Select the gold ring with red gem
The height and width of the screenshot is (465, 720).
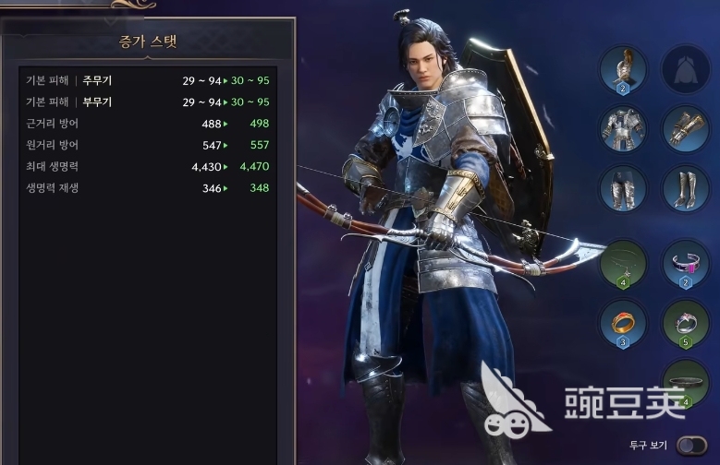point(623,324)
